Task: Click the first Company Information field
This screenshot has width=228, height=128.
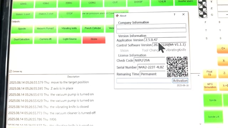Action: [151, 26]
